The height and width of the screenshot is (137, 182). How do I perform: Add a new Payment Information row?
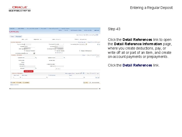coord(98,44)
